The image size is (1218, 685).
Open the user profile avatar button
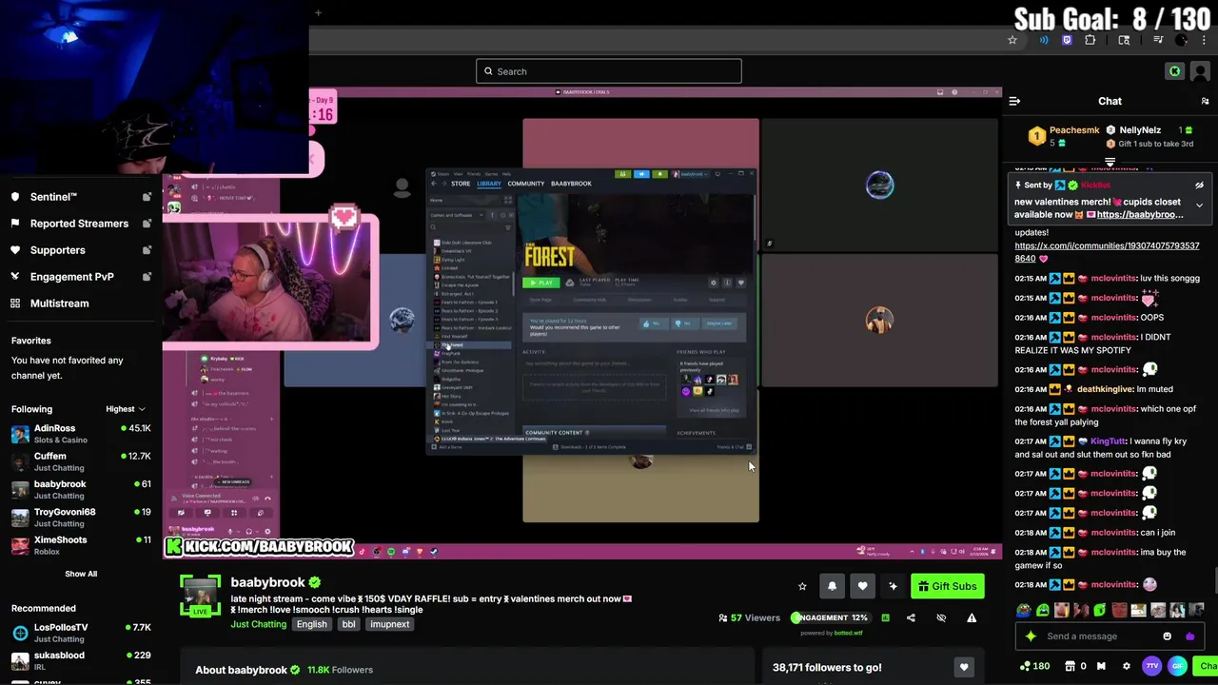[x=1200, y=71]
